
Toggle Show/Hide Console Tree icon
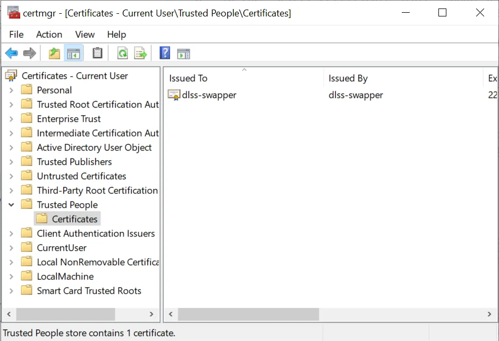(73, 53)
